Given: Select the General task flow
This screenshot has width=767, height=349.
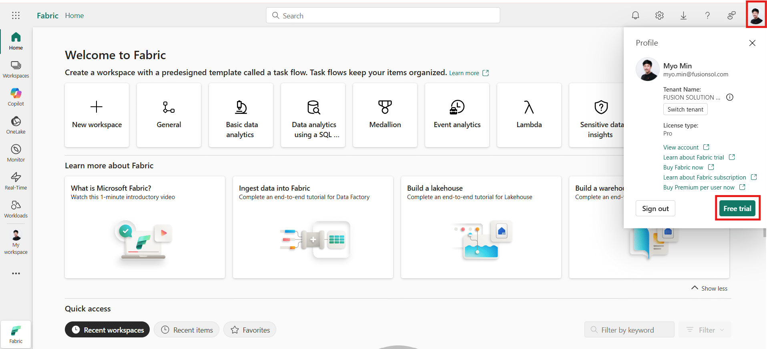Looking at the screenshot, I should (169, 115).
